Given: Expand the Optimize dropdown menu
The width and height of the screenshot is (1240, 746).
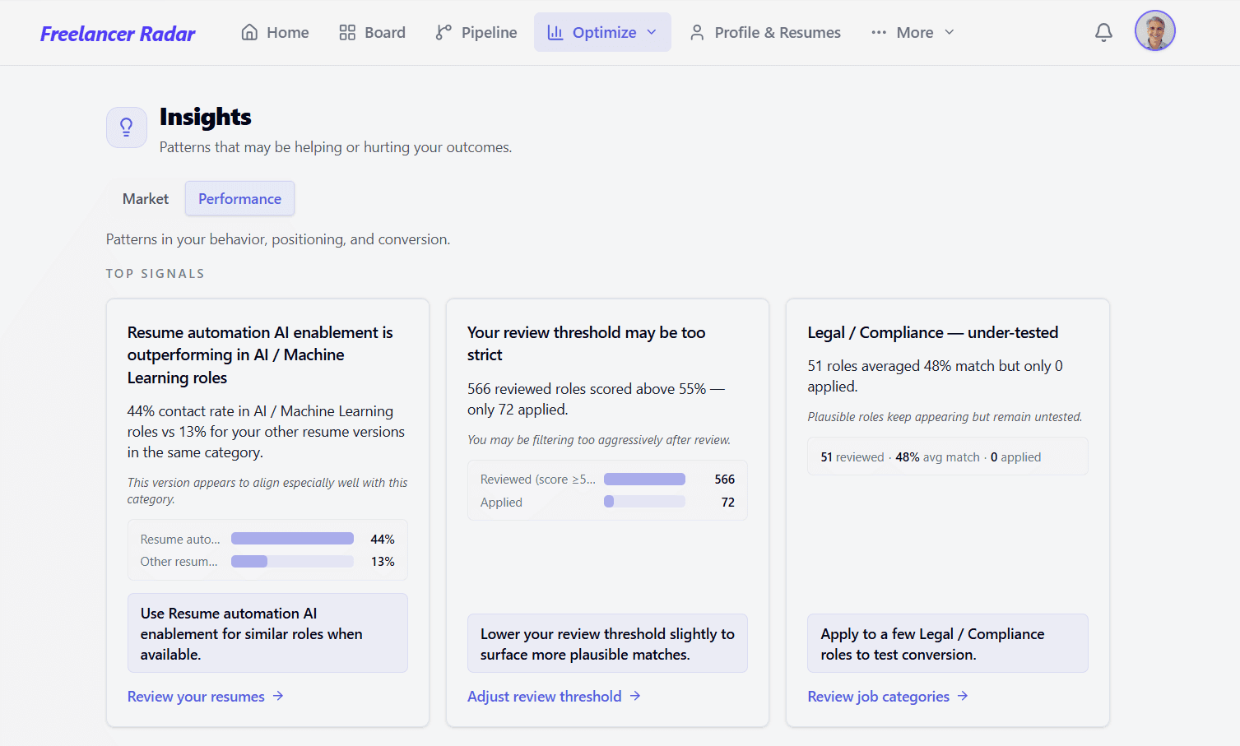Looking at the screenshot, I should coord(602,31).
